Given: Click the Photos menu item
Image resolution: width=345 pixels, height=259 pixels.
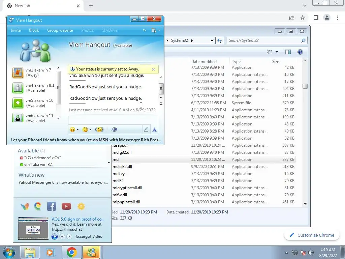Looking at the screenshot, I should (x=87, y=30).
